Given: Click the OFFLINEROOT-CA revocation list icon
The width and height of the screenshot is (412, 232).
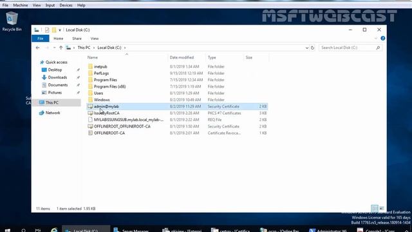Looking at the screenshot, I should [90, 133].
